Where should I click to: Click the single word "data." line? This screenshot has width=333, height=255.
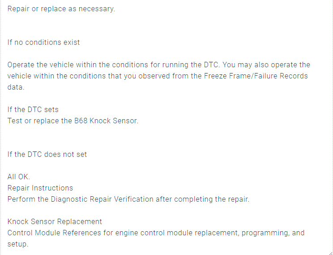tap(16, 87)
